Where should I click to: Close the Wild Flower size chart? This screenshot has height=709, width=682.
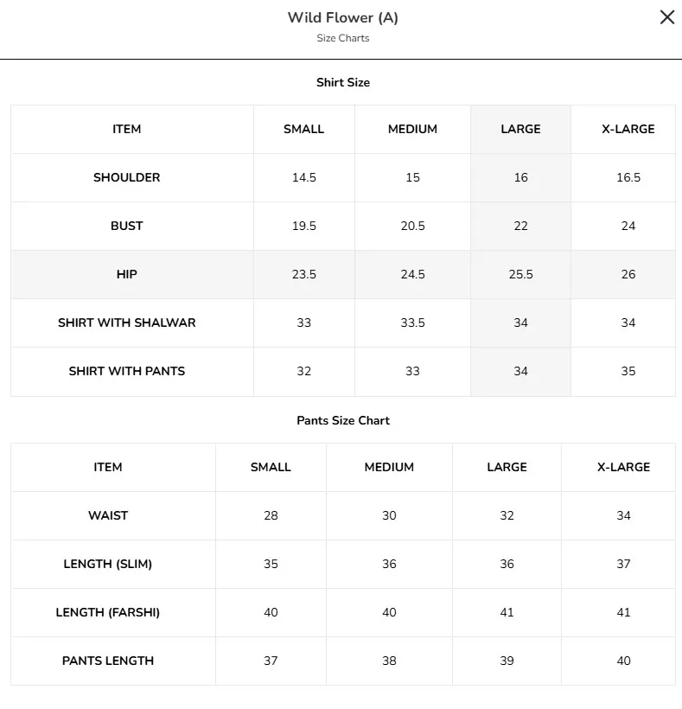point(666,17)
